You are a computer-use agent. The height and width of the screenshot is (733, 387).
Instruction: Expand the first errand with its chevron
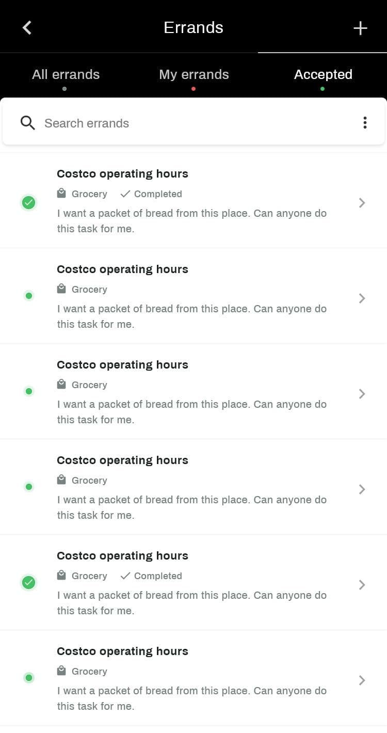pyautogui.click(x=362, y=203)
